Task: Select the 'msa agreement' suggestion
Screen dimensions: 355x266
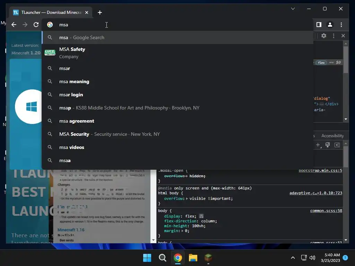Action: (178, 121)
